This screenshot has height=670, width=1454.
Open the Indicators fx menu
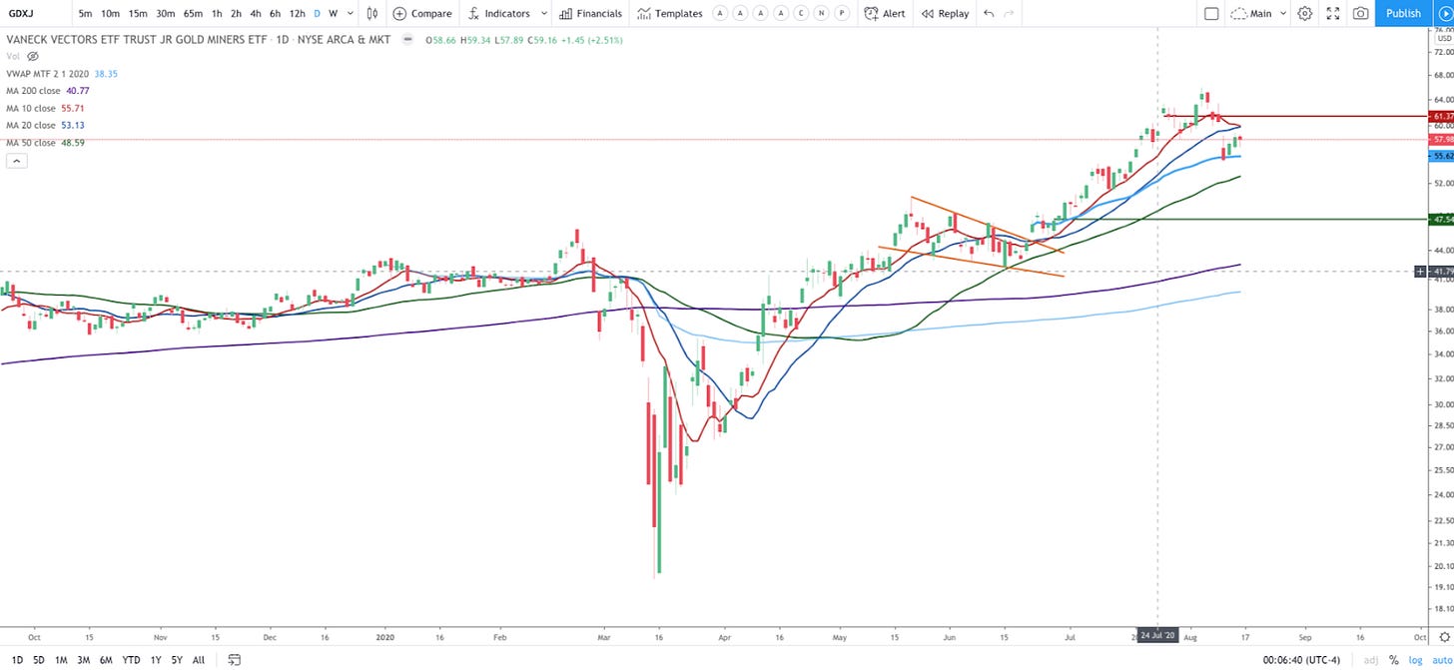[x=498, y=13]
